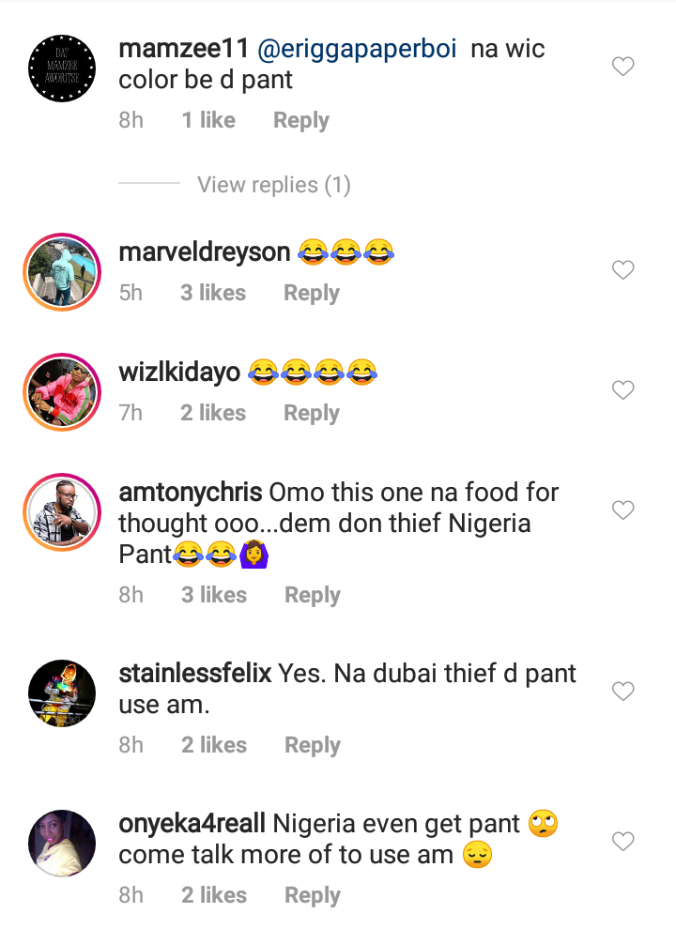Tap heart next to marveldreyson's comment
Viewport: 676px width, 928px height.
622,270
